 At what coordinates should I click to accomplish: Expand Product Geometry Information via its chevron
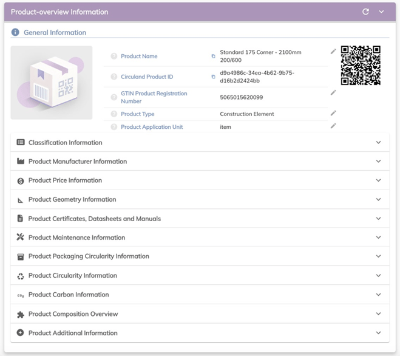[x=379, y=199]
